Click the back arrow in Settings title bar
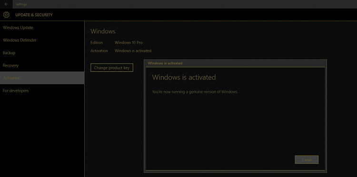The width and height of the screenshot is (357, 177). [6, 4]
